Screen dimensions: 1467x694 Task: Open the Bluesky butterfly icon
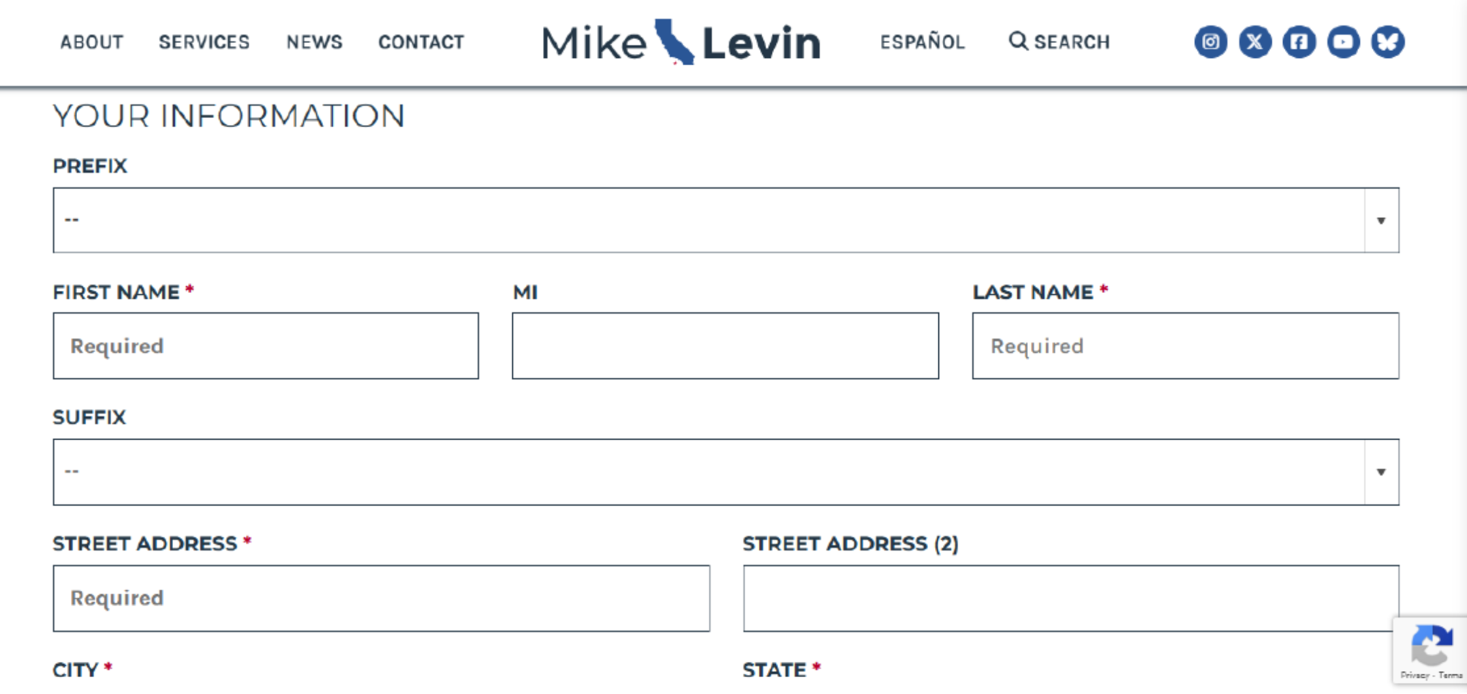(1387, 42)
